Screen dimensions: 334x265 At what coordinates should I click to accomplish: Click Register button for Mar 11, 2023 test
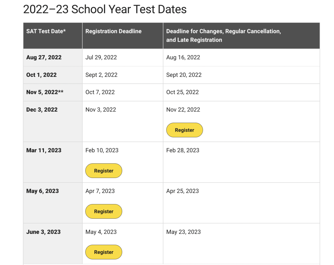pos(104,170)
